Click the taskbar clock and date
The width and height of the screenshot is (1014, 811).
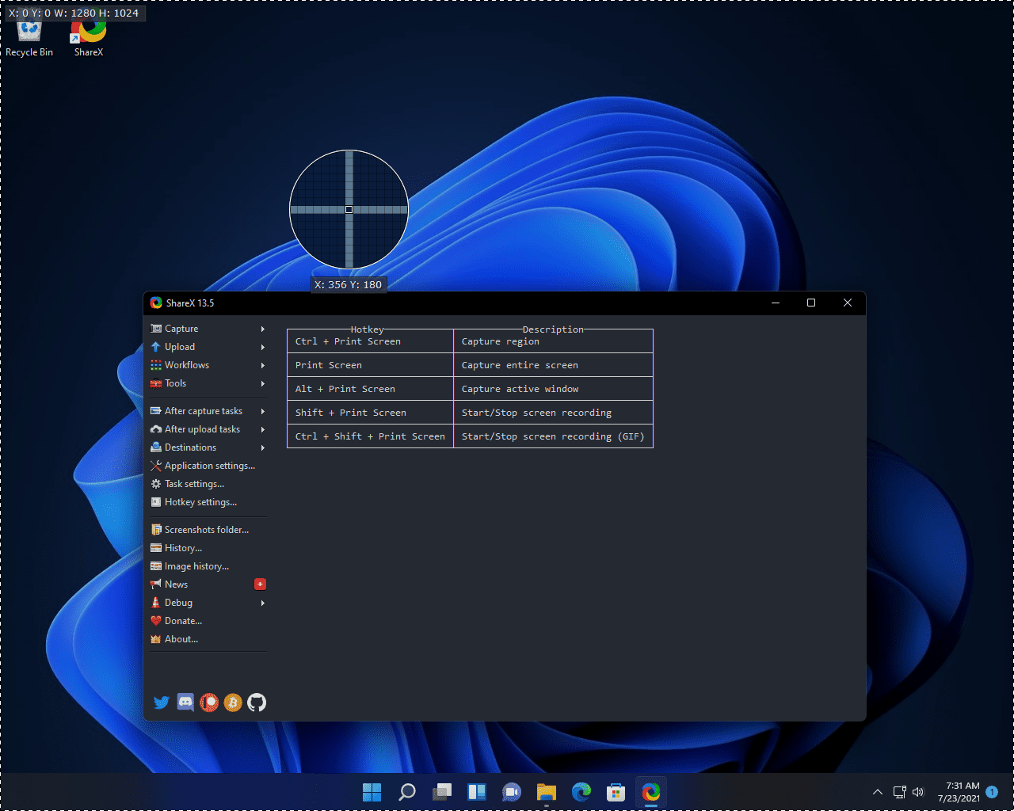pos(961,792)
